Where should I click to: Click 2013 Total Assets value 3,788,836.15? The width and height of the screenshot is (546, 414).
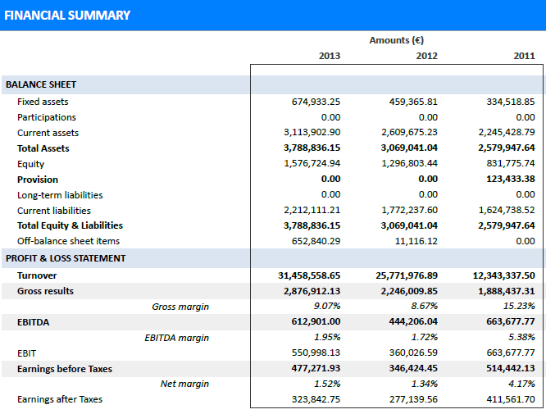pos(312,148)
